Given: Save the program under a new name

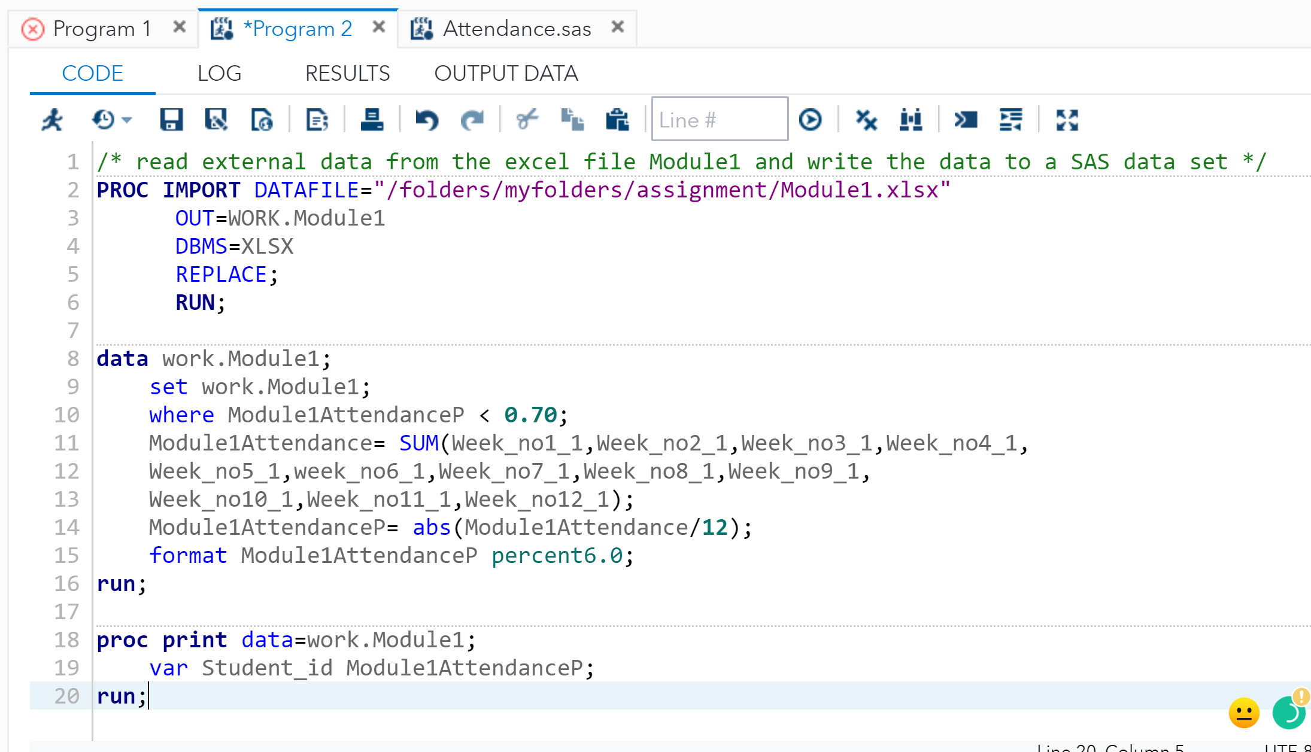Looking at the screenshot, I should [216, 119].
